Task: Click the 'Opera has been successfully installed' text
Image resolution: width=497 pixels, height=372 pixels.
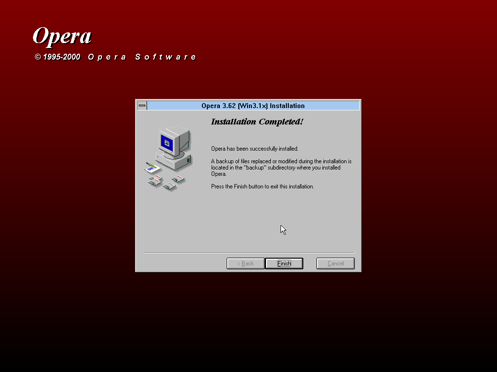Action: coord(254,149)
